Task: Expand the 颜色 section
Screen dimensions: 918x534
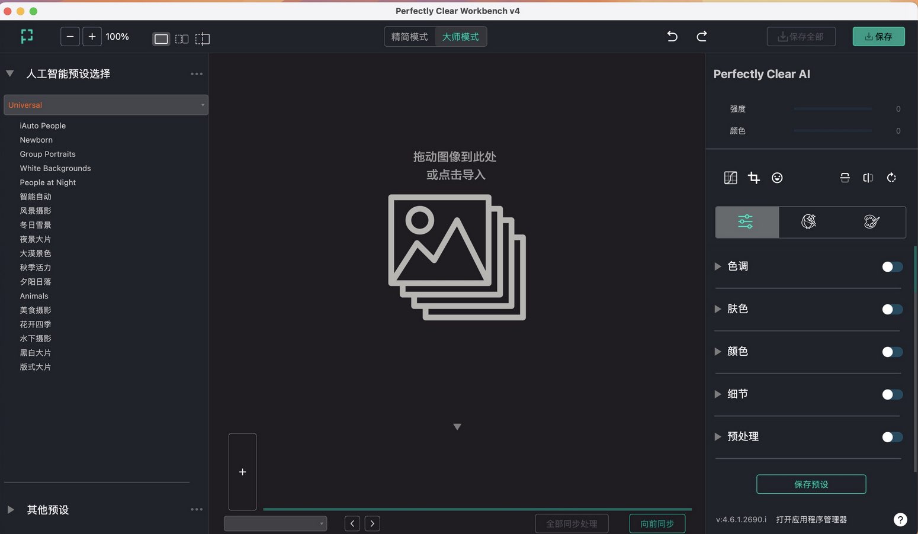Action: (718, 352)
